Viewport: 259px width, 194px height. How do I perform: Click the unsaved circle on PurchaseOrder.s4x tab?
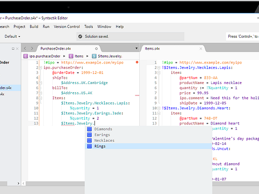[97, 48]
